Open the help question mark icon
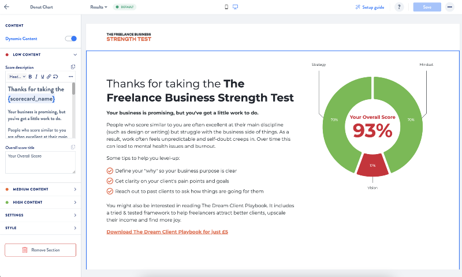 coord(399,7)
